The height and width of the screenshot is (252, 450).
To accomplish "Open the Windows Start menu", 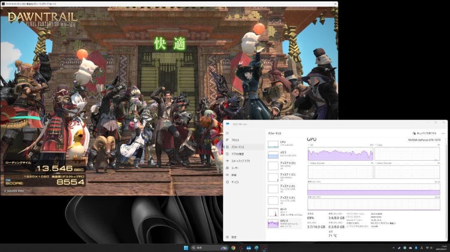I will click(x=186, y=248).
